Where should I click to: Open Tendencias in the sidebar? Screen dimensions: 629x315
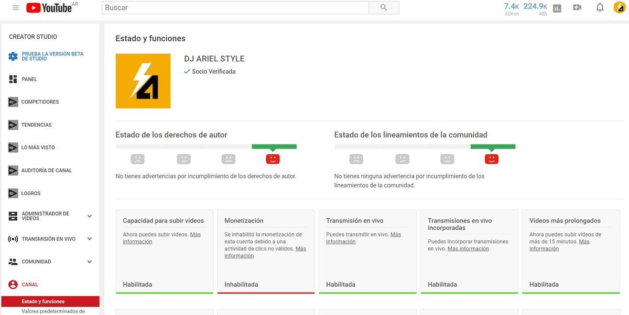click(37, 125)
